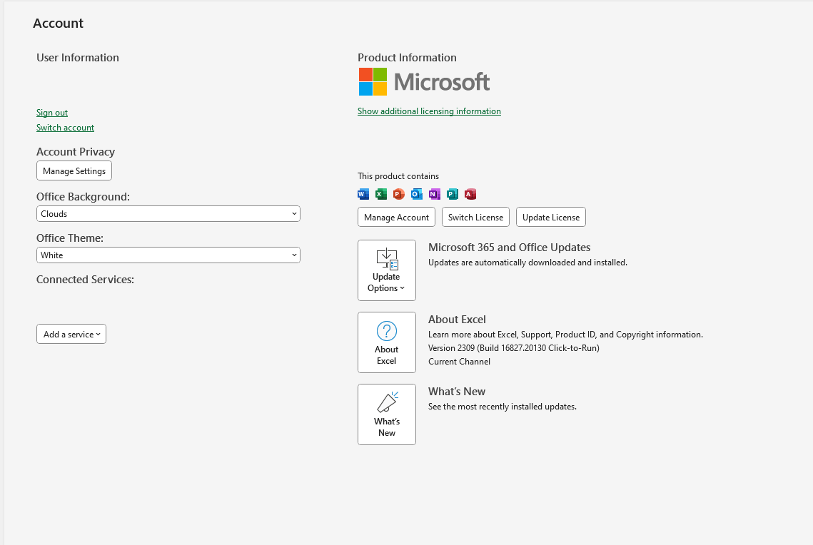Click the Microsoft logo

424,82
